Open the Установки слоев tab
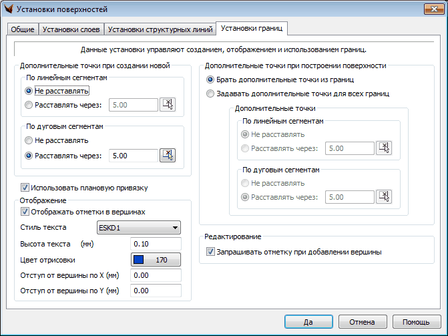The width and height of the screenshot is (448, 336). [70, 29]
